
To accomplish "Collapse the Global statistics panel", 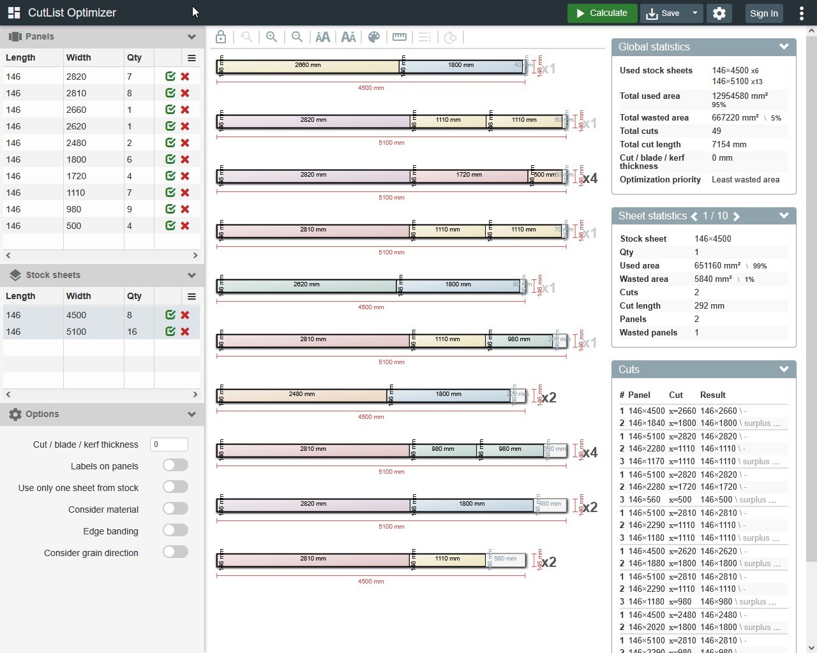I will 784,47.
